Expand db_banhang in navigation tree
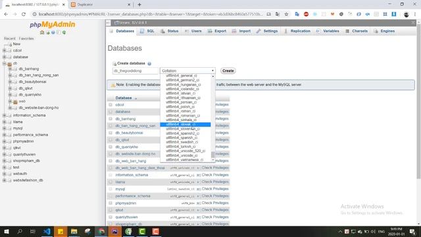421x237 pixels. pos(10,69)
